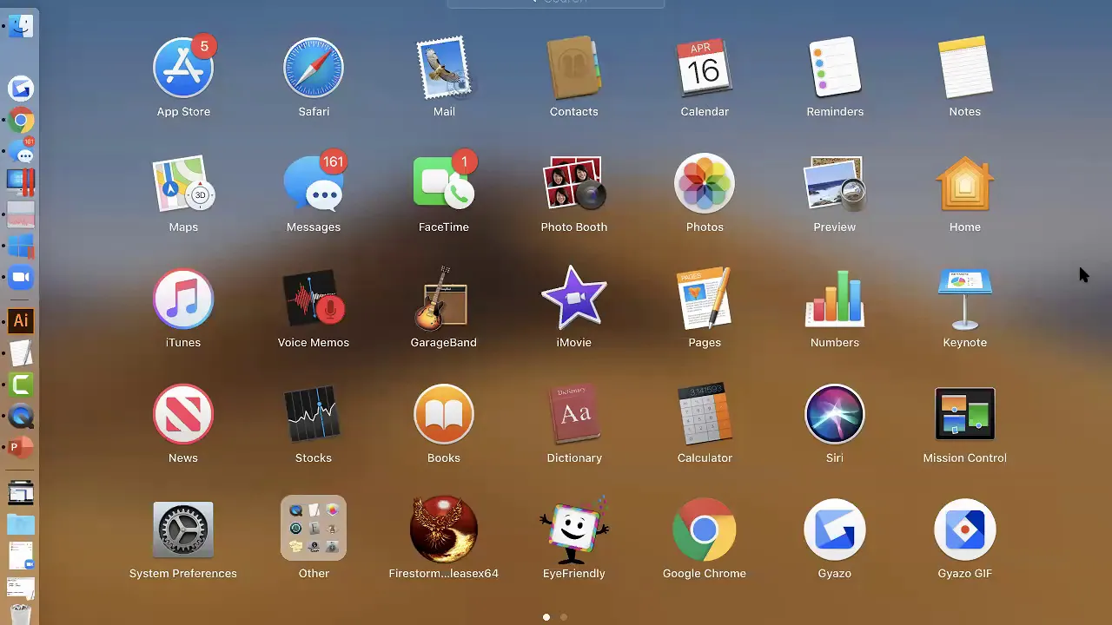Open Adobe Illustrator in the Dock

(21, 320)
